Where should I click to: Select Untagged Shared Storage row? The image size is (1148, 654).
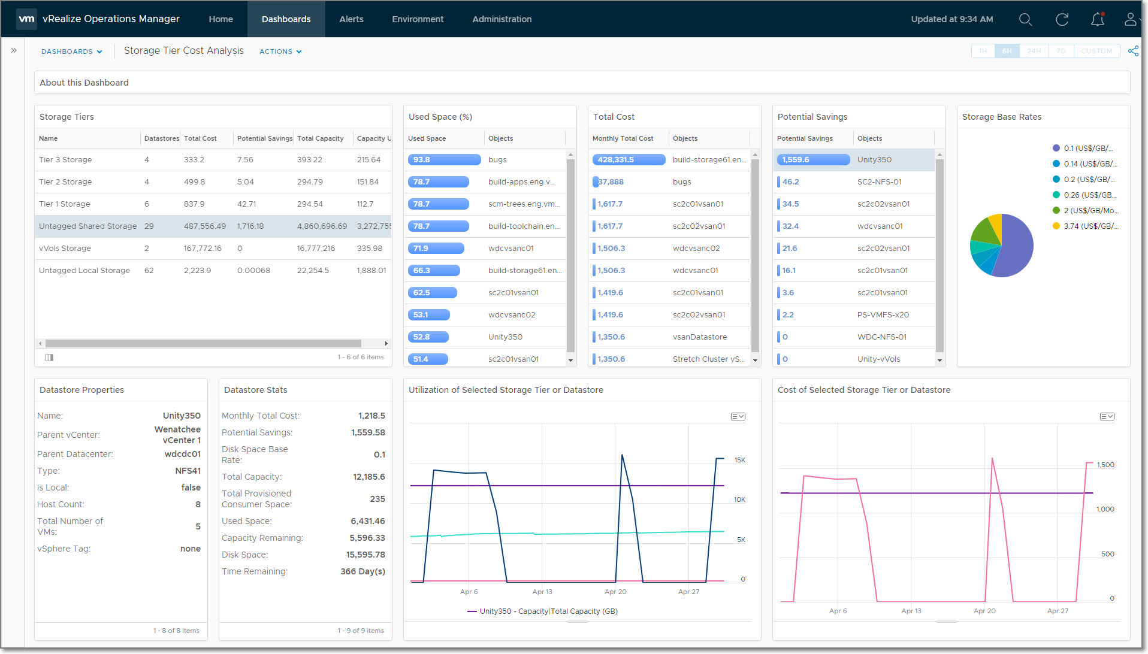[x=213, y=226]
